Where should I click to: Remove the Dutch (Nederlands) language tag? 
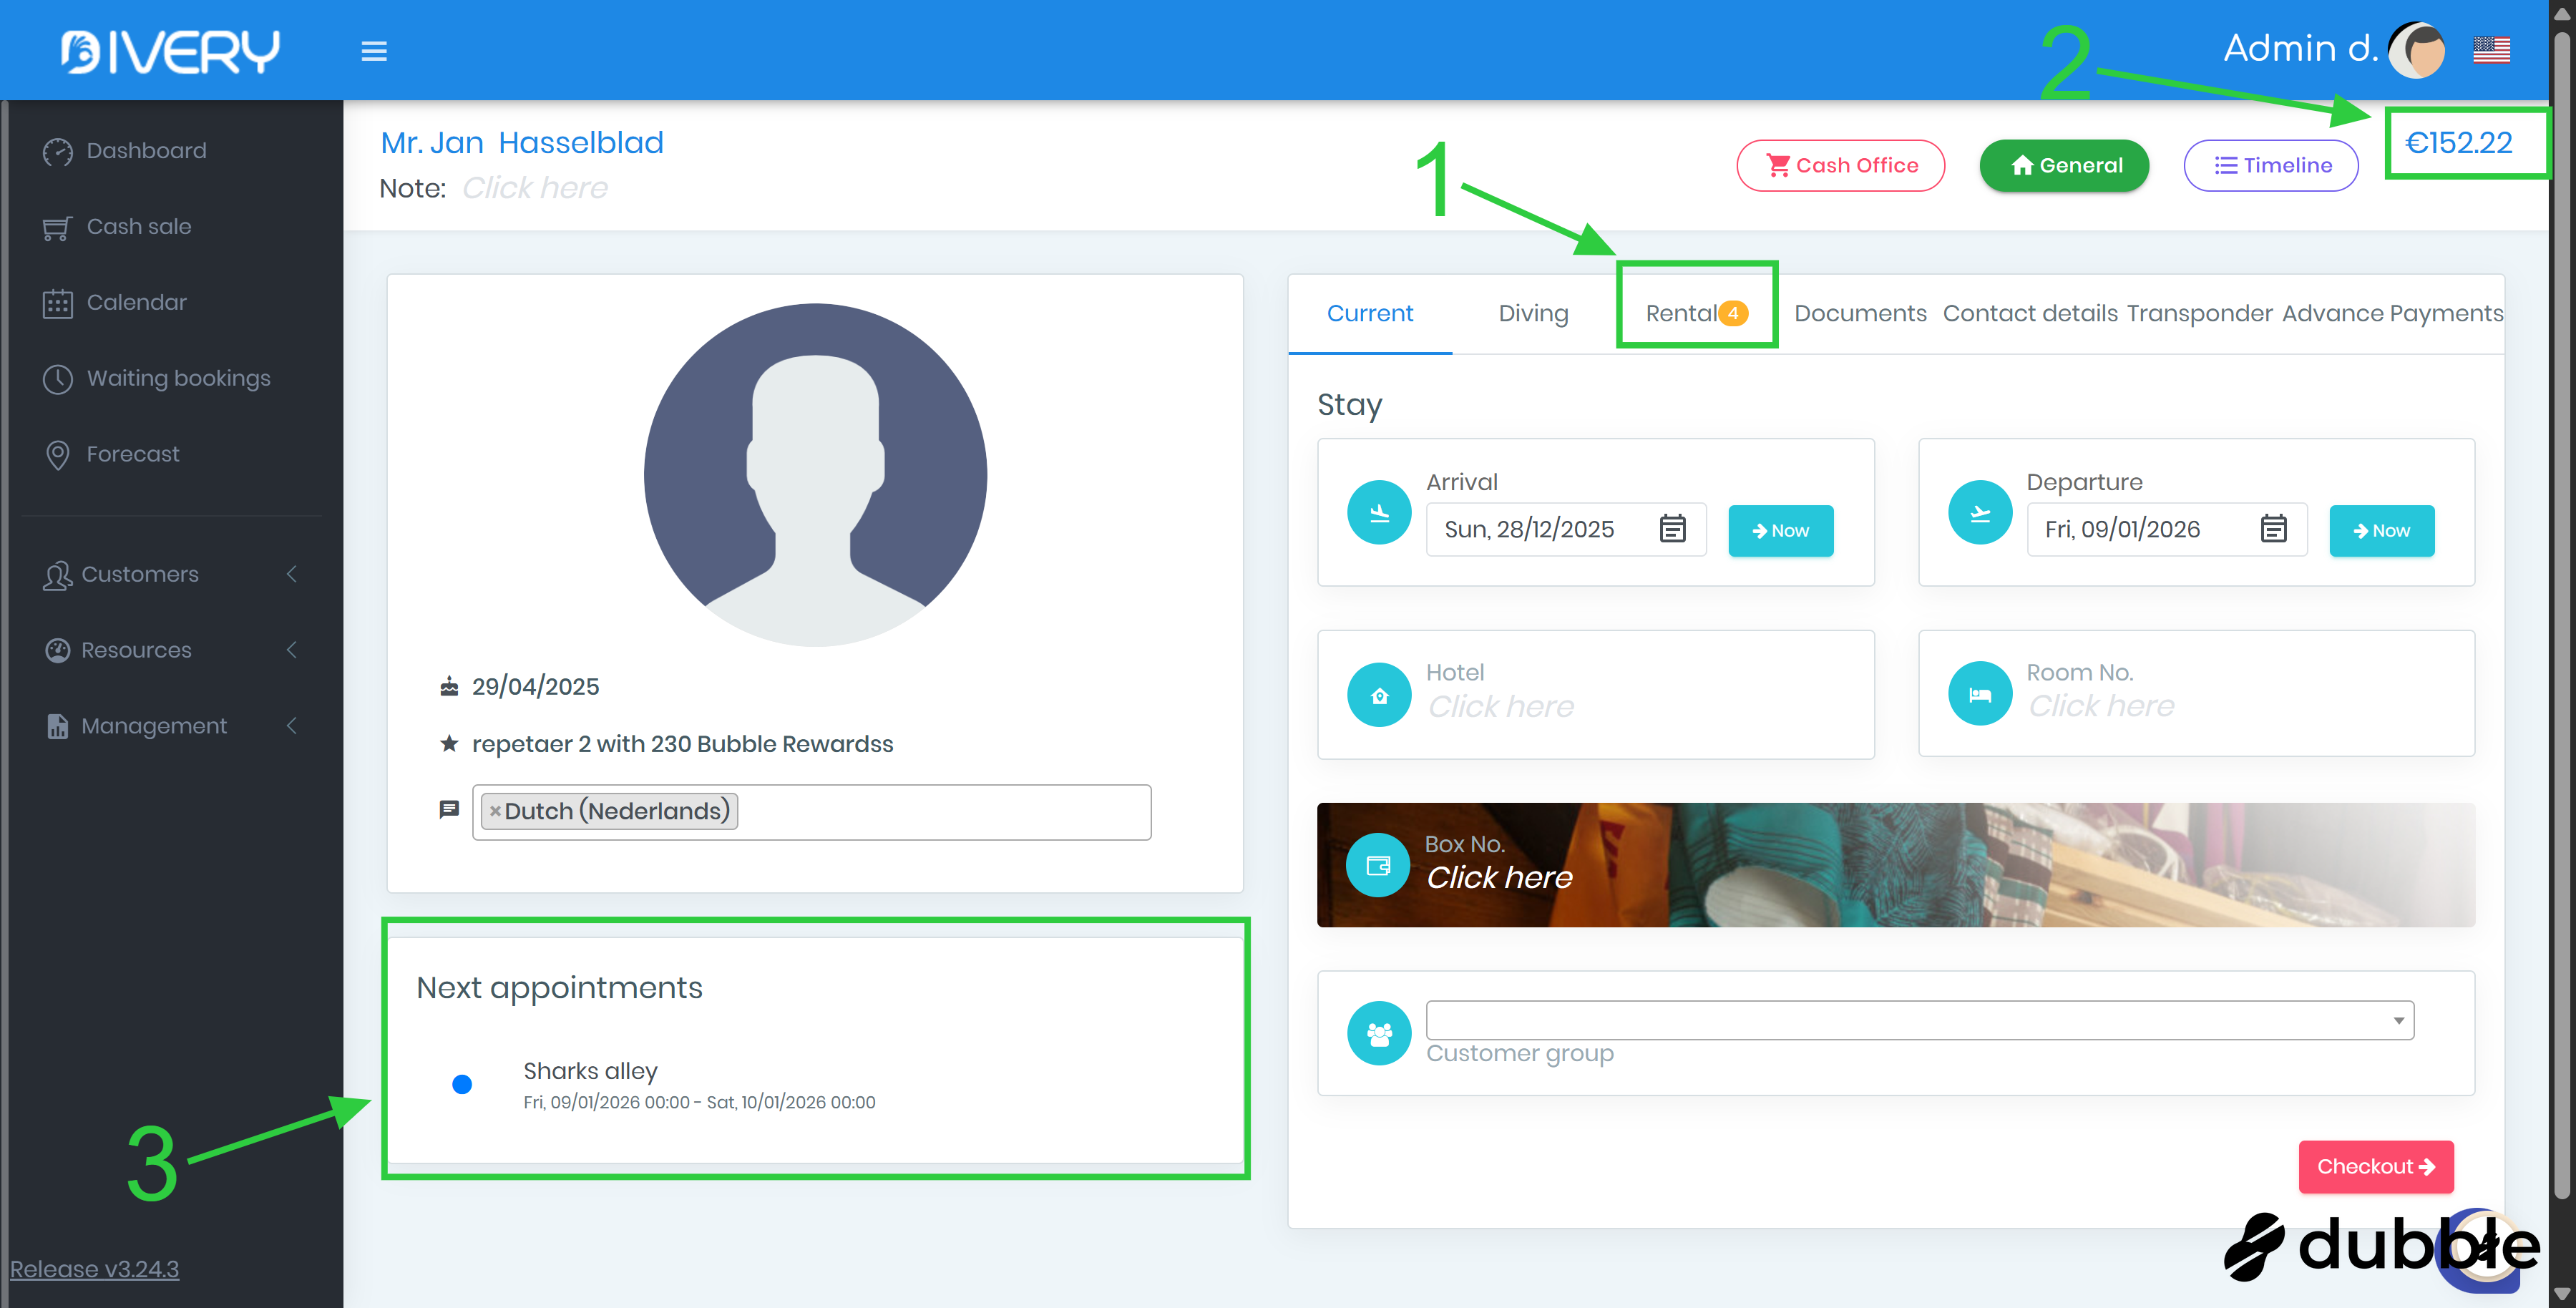pyautogui.click(x=495, y=811)
